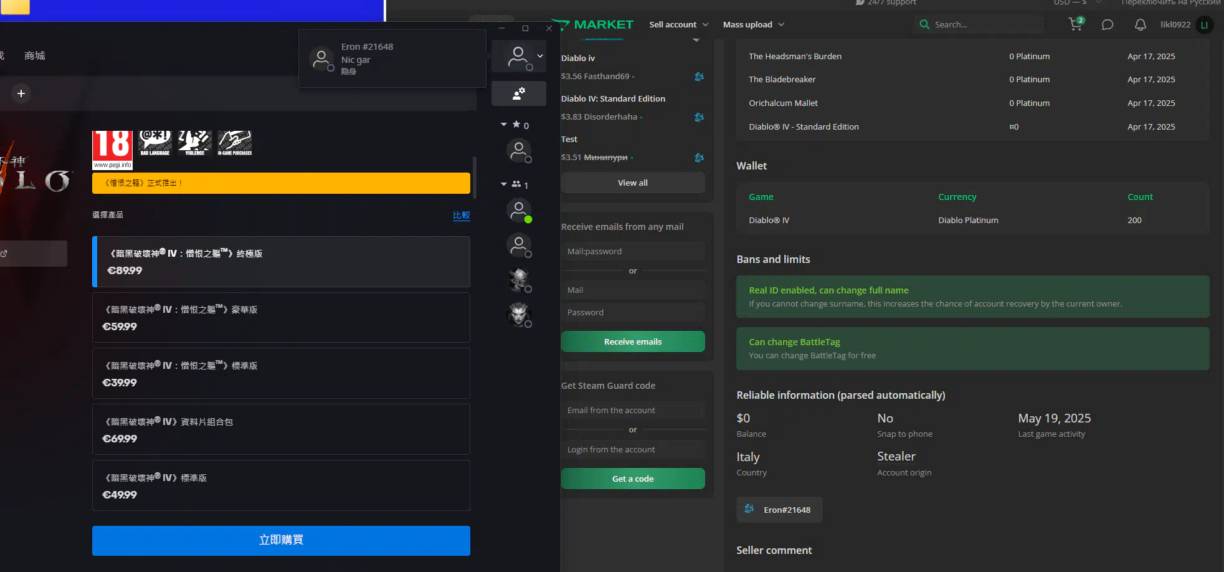Open the notifications bell icon
Viewport: 1224px width, 572px height.
click(x=1140, y=25)
